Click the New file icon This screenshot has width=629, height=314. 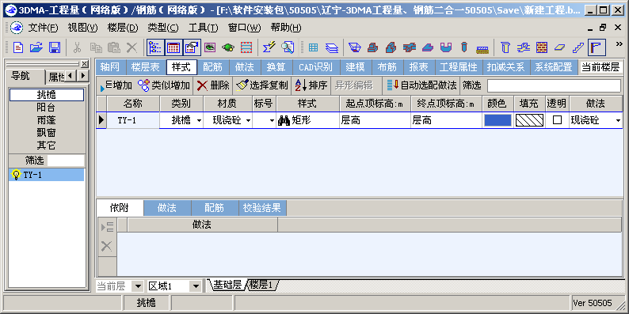[18, 47]
